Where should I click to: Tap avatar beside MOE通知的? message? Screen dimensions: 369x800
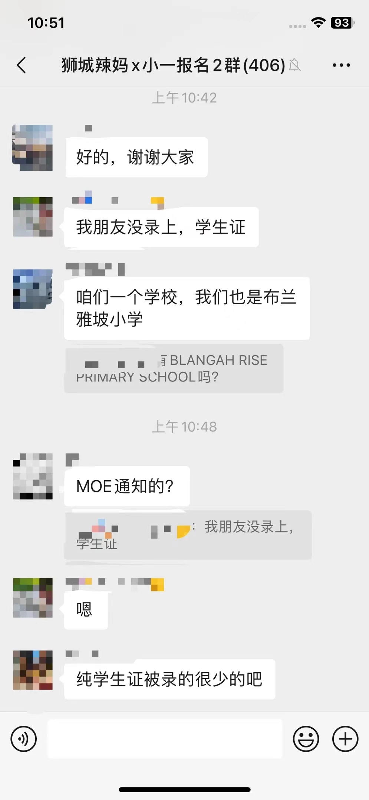tap(33, 476)
